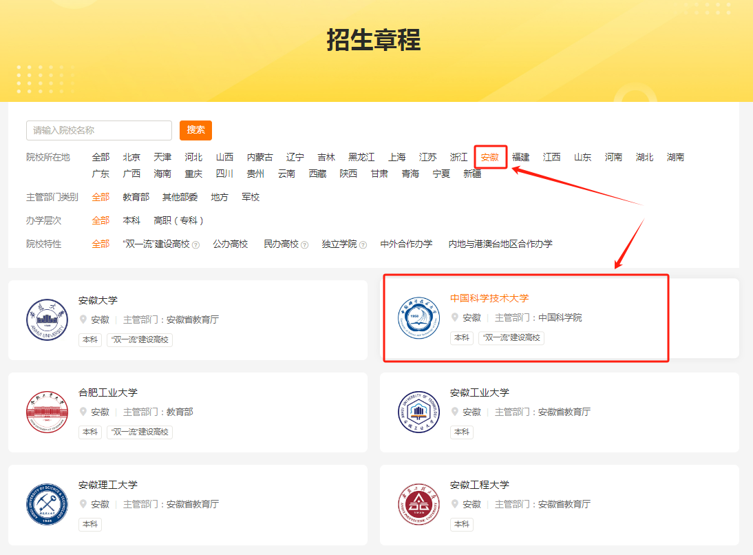Click the 安徽工程大学 red emblem
Viewport: 753px width, 555px height.
pyautogui.click(x=418, y=505)
